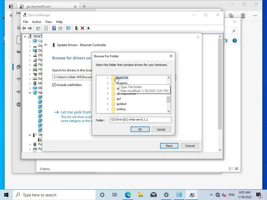Screen dimensions: 267x200
Task: Click the large icons view toggle in Explorer window
Action: (x=237, y=169)
